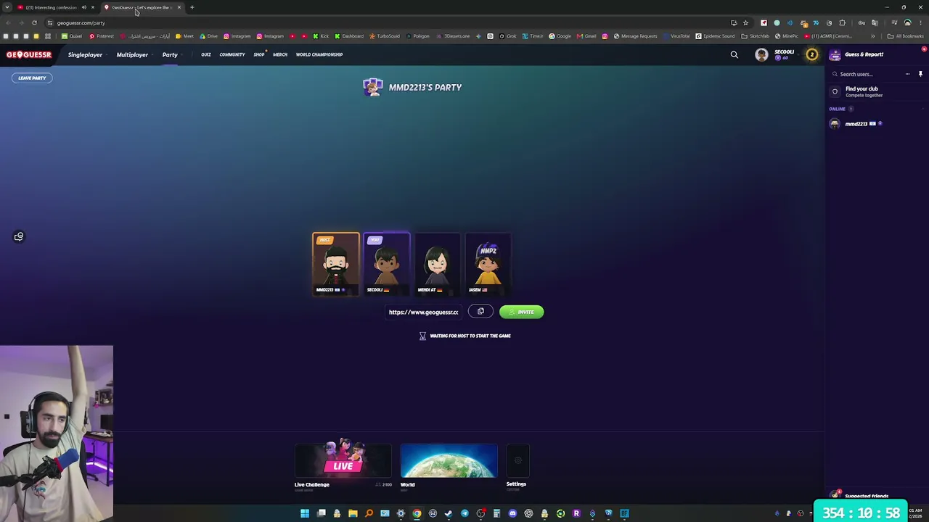Open the Calculator from the taskbar

496,513
